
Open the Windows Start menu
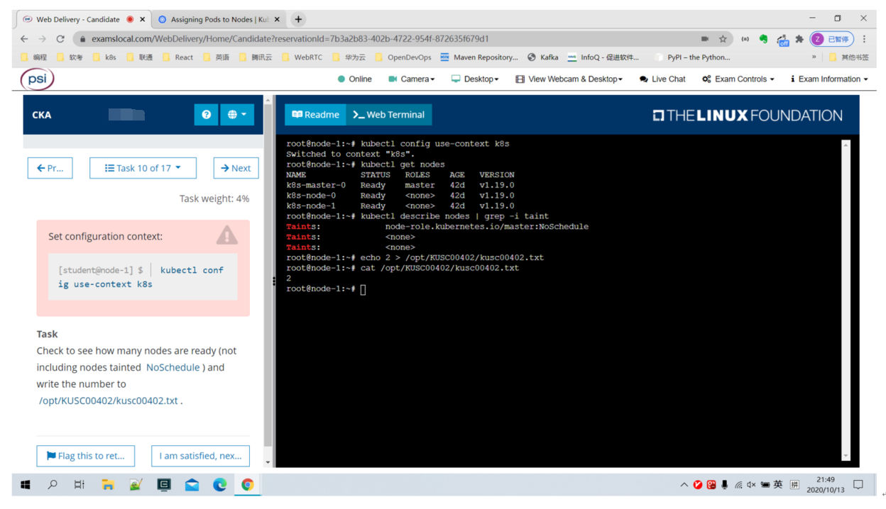coord(26,485)
